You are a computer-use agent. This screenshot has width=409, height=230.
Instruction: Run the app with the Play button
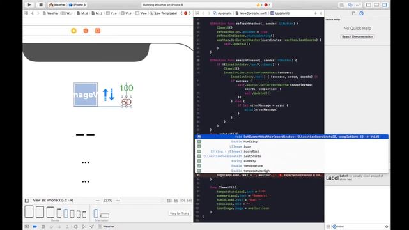29,4
